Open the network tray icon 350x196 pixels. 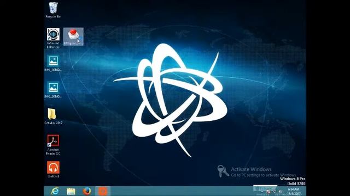coord(275,191)
